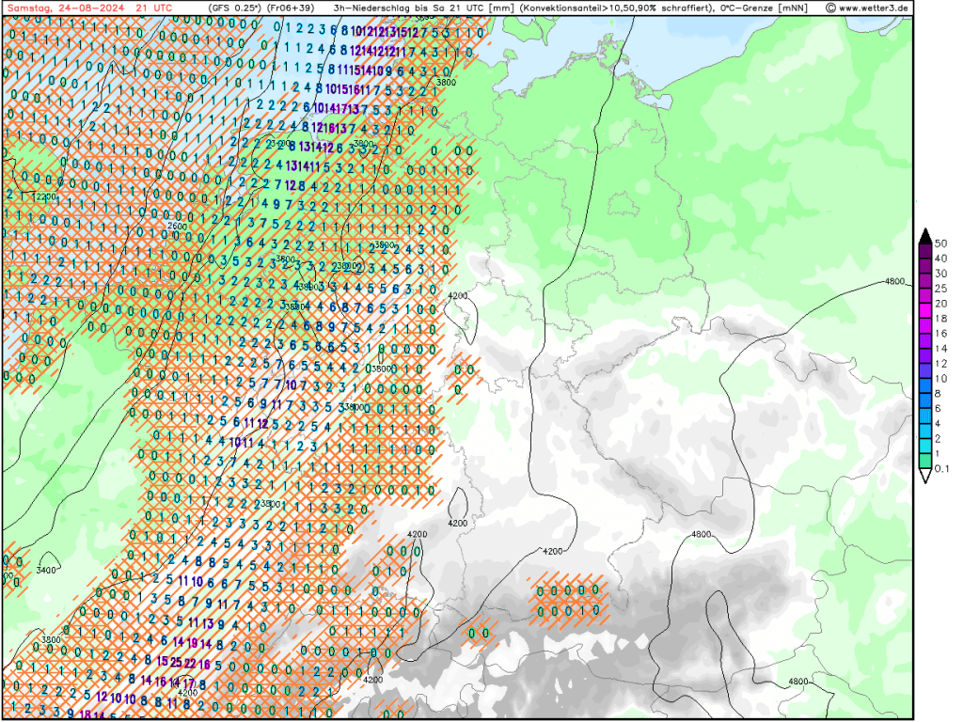Pick the blue swatch between 8 and 10
This screenshot has height=722, width=963.
click(x=925, y=385)
